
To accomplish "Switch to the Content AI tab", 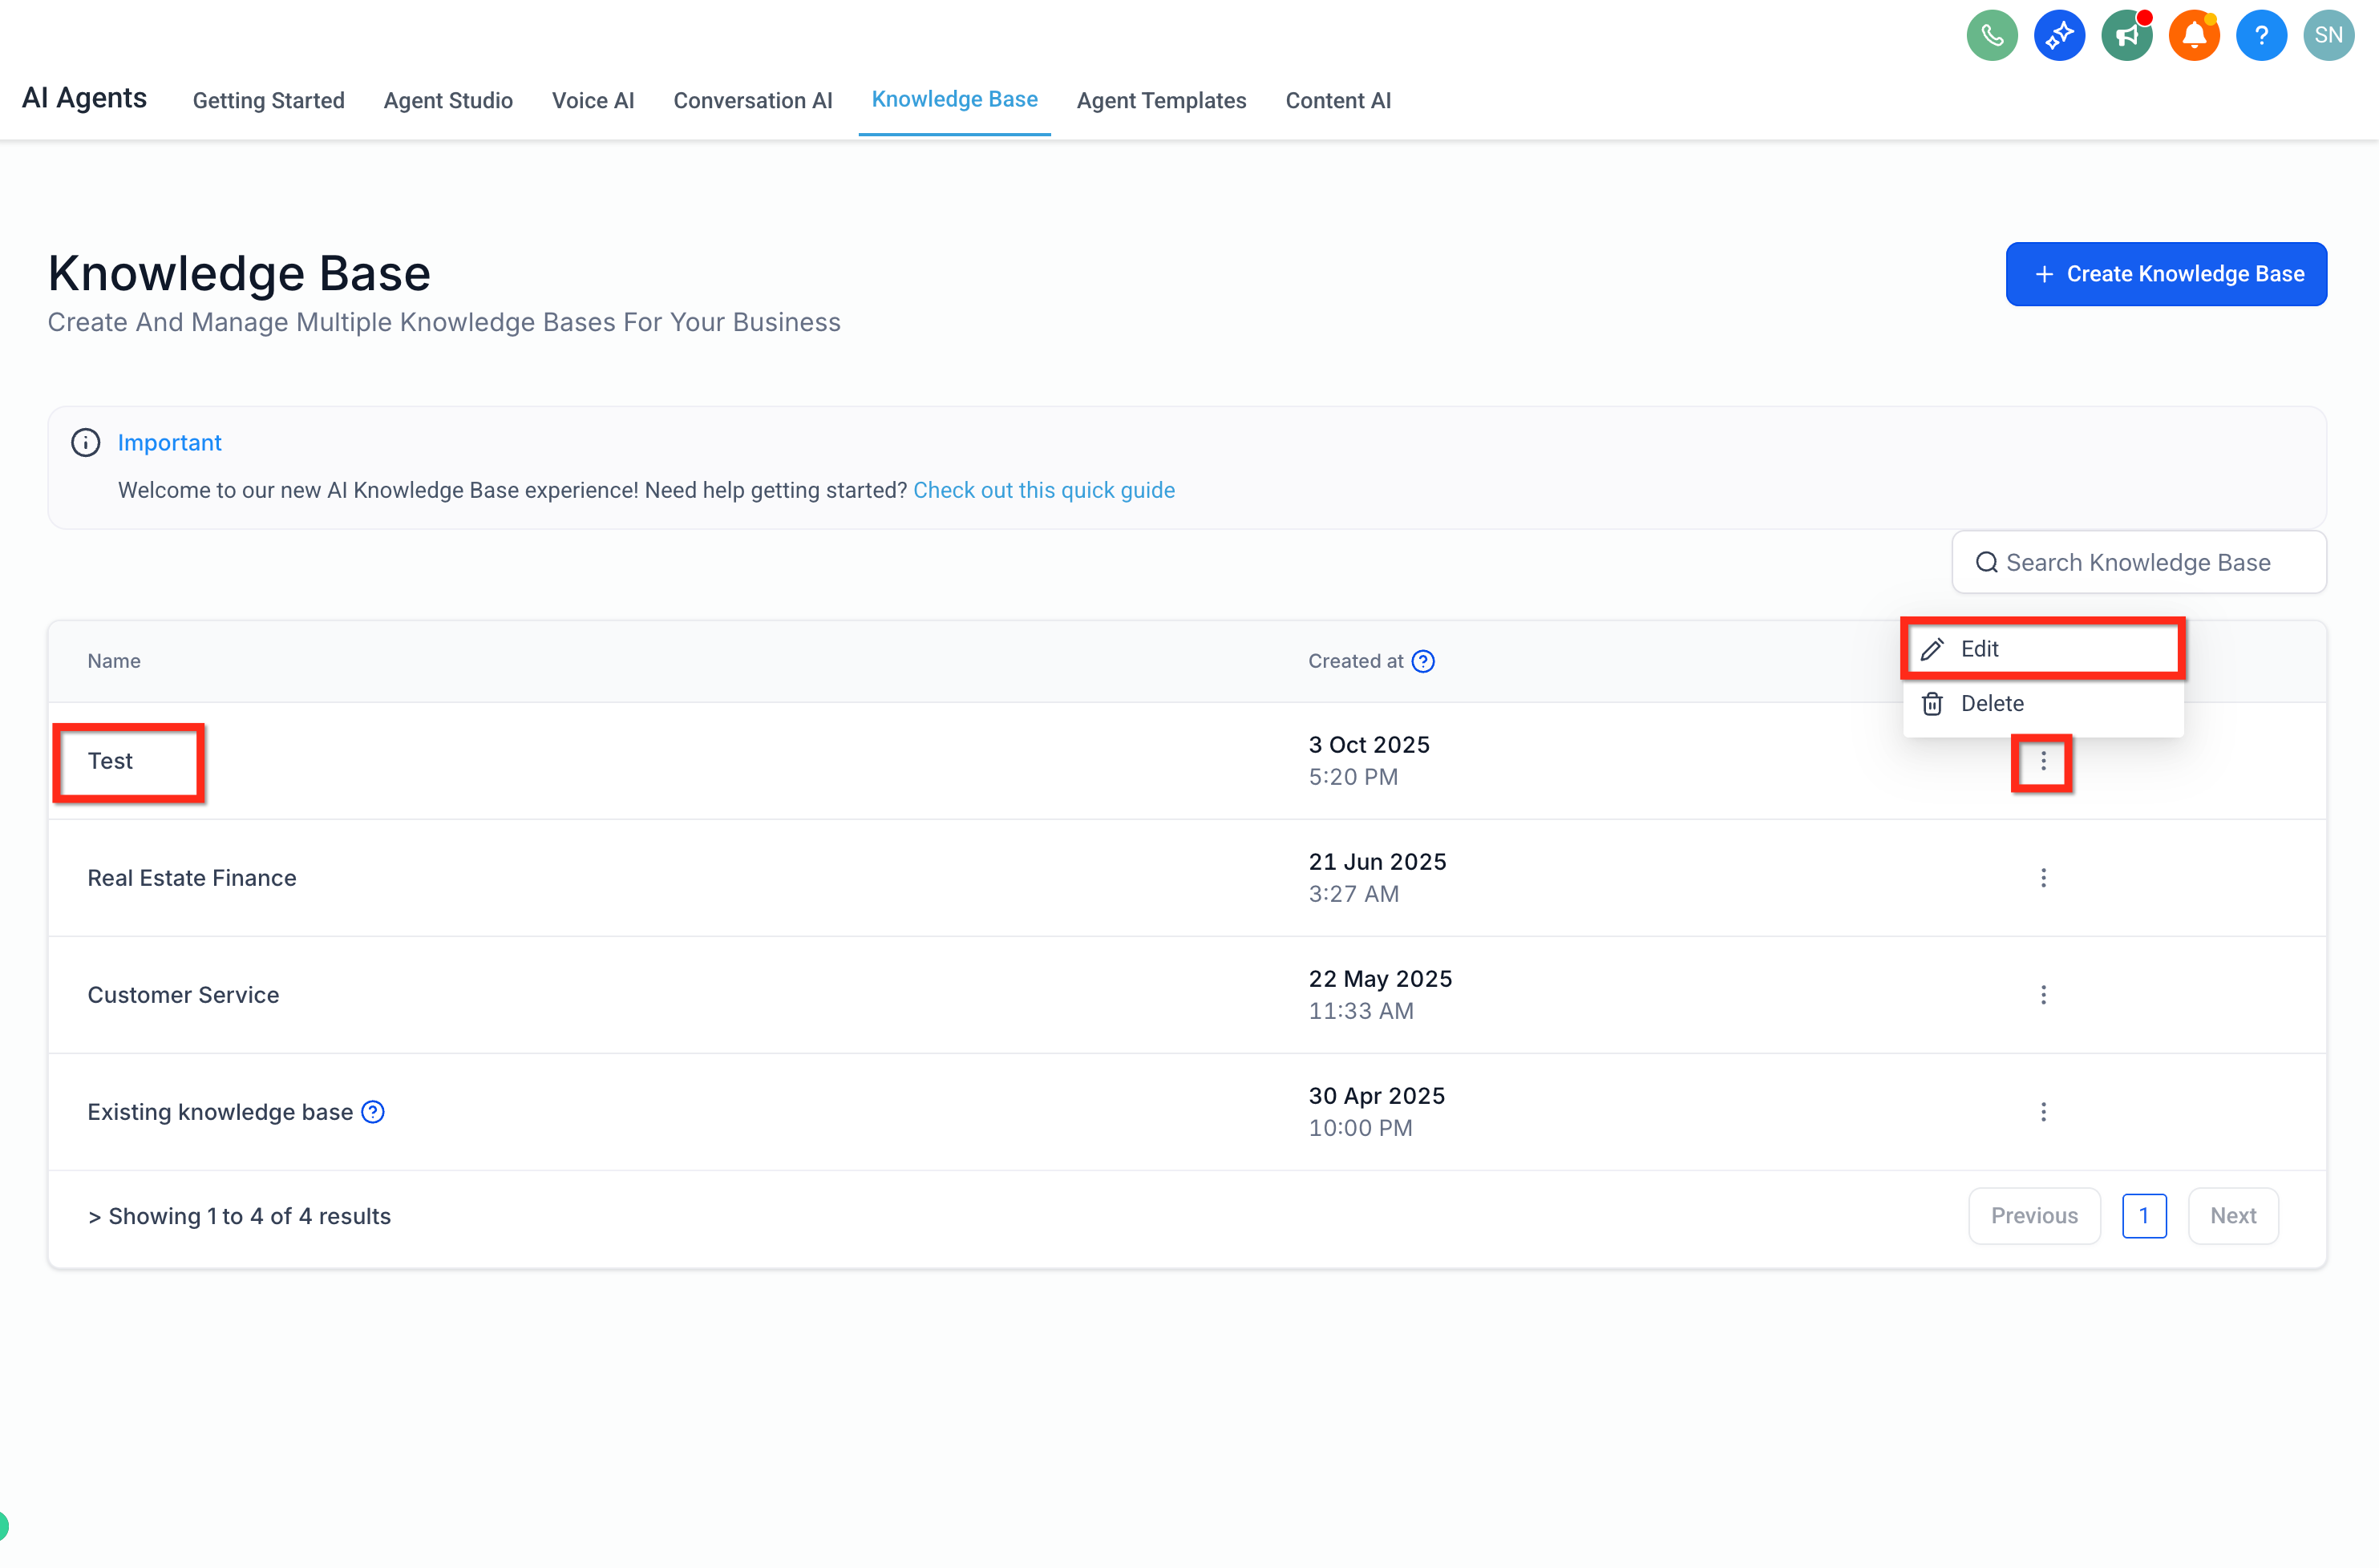I will [x=1338, y=101].
